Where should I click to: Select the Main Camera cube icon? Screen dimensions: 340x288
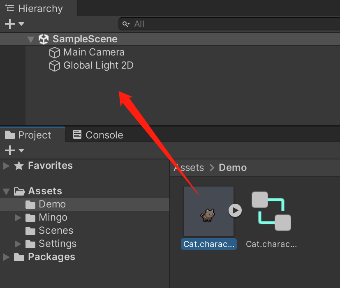[54, 53]
